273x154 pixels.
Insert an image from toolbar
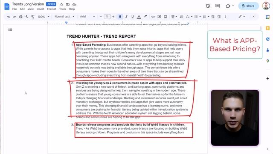166,17
